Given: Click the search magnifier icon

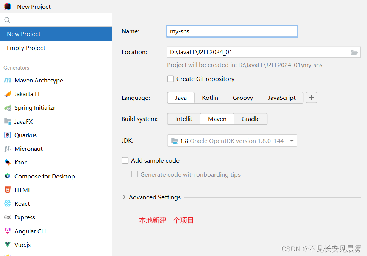Looking at the screenshot, I should [7, 20].
